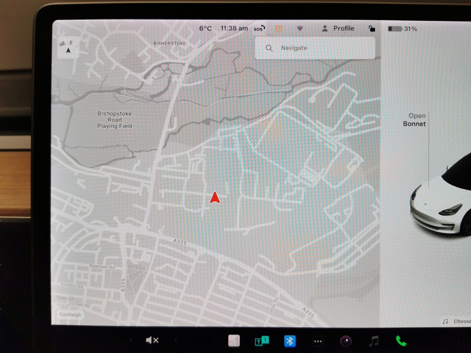Tap the orange alarm clock icon
This screenshot has height=353, width=471.
279,29
